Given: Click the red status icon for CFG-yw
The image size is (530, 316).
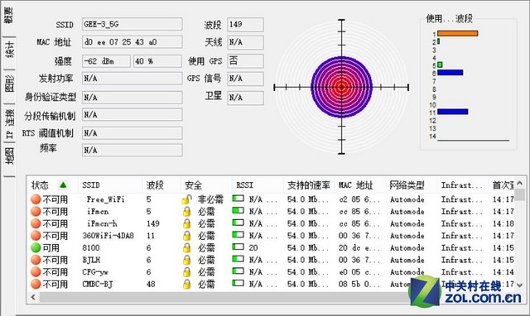Looking at the screenshot, I should pos(36,272).
